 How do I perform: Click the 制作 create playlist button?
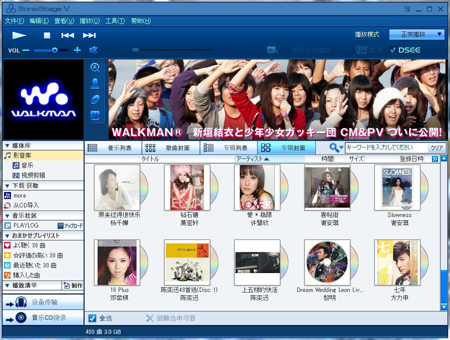73,285
